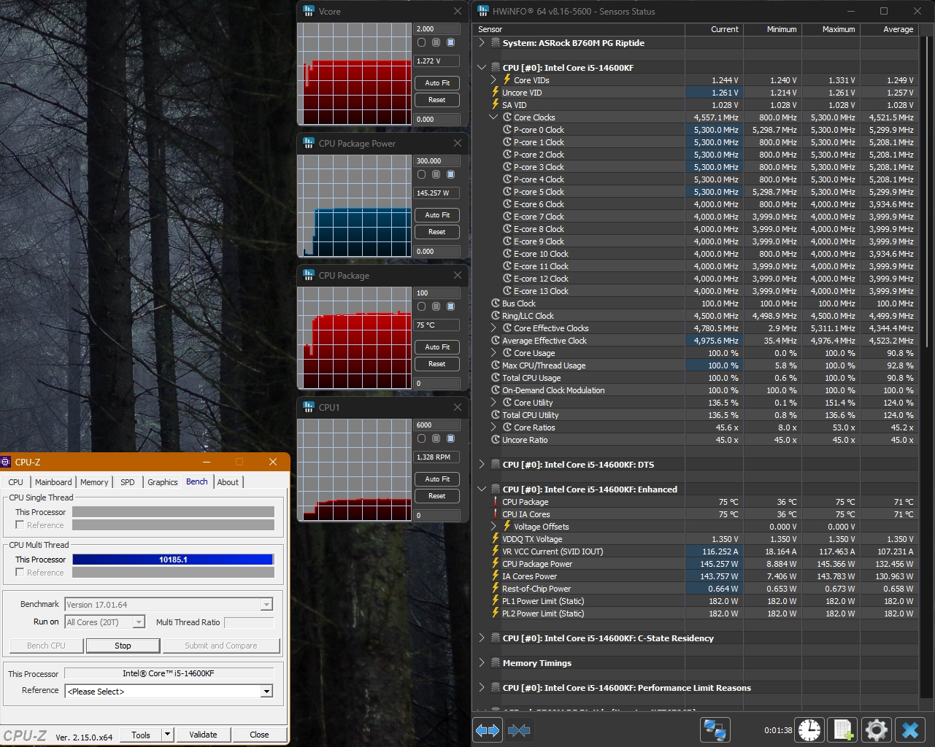Open the arrow dropdown next to Tools
This screenshot has width=935, height=747.
click(167, 735)
